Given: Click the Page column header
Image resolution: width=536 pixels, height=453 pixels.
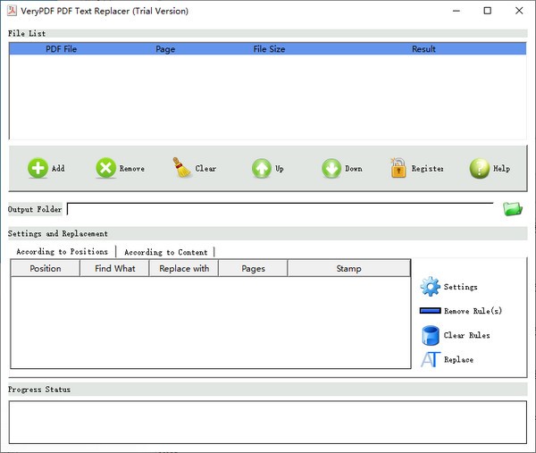Looking at the screenshot, I should [165, 49].
